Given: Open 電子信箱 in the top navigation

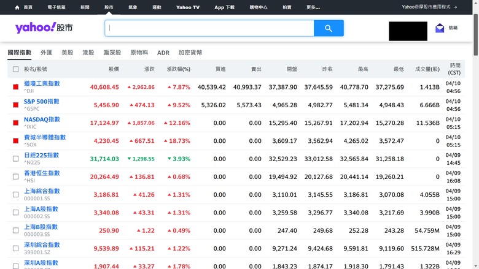Looking at the screenshot, I should (x=56, y=7).
